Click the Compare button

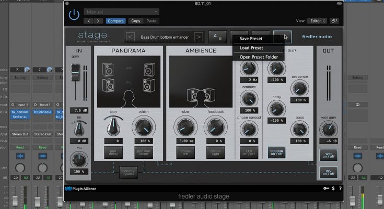coord(115,21)
